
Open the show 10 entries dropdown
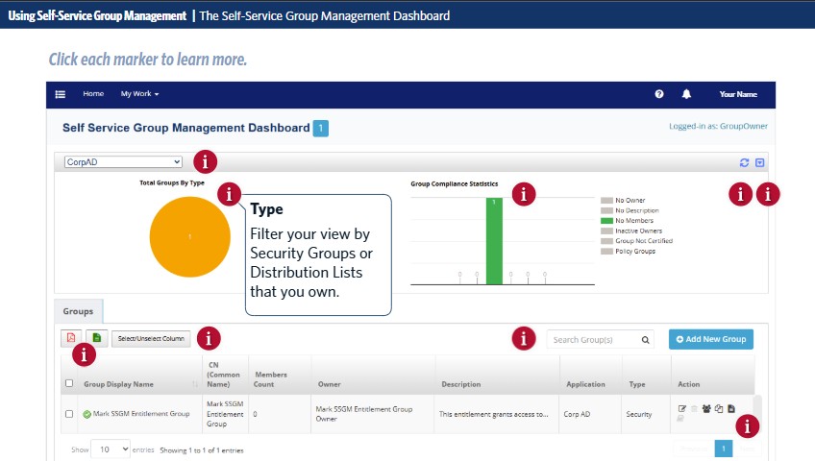pyautogui.click(x=111, y=449)
